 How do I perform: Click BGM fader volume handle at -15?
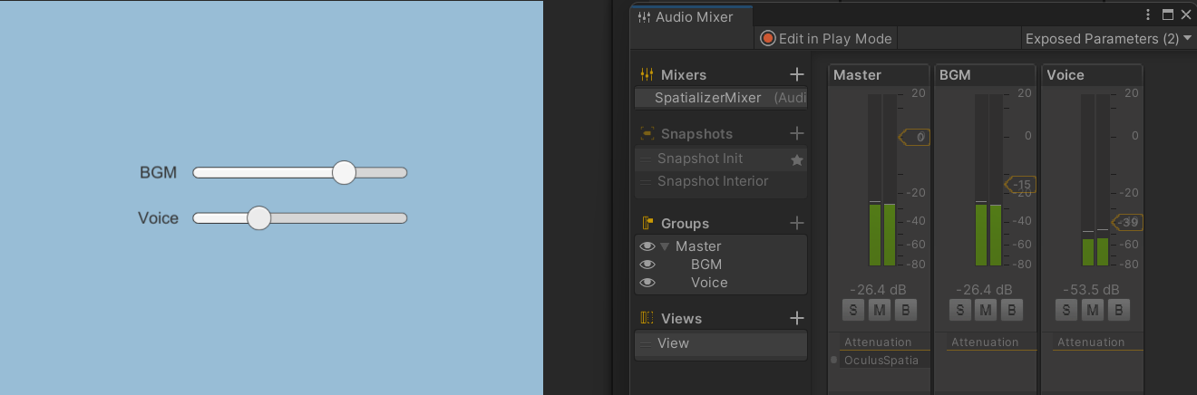click(1020, 185)
